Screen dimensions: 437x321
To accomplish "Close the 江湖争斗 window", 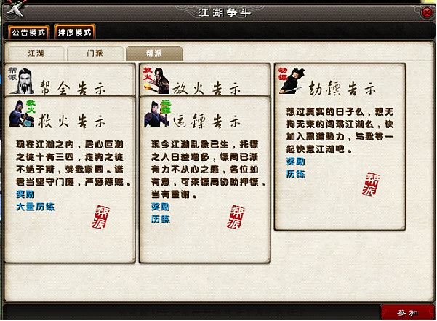I will tap(427, 13).
